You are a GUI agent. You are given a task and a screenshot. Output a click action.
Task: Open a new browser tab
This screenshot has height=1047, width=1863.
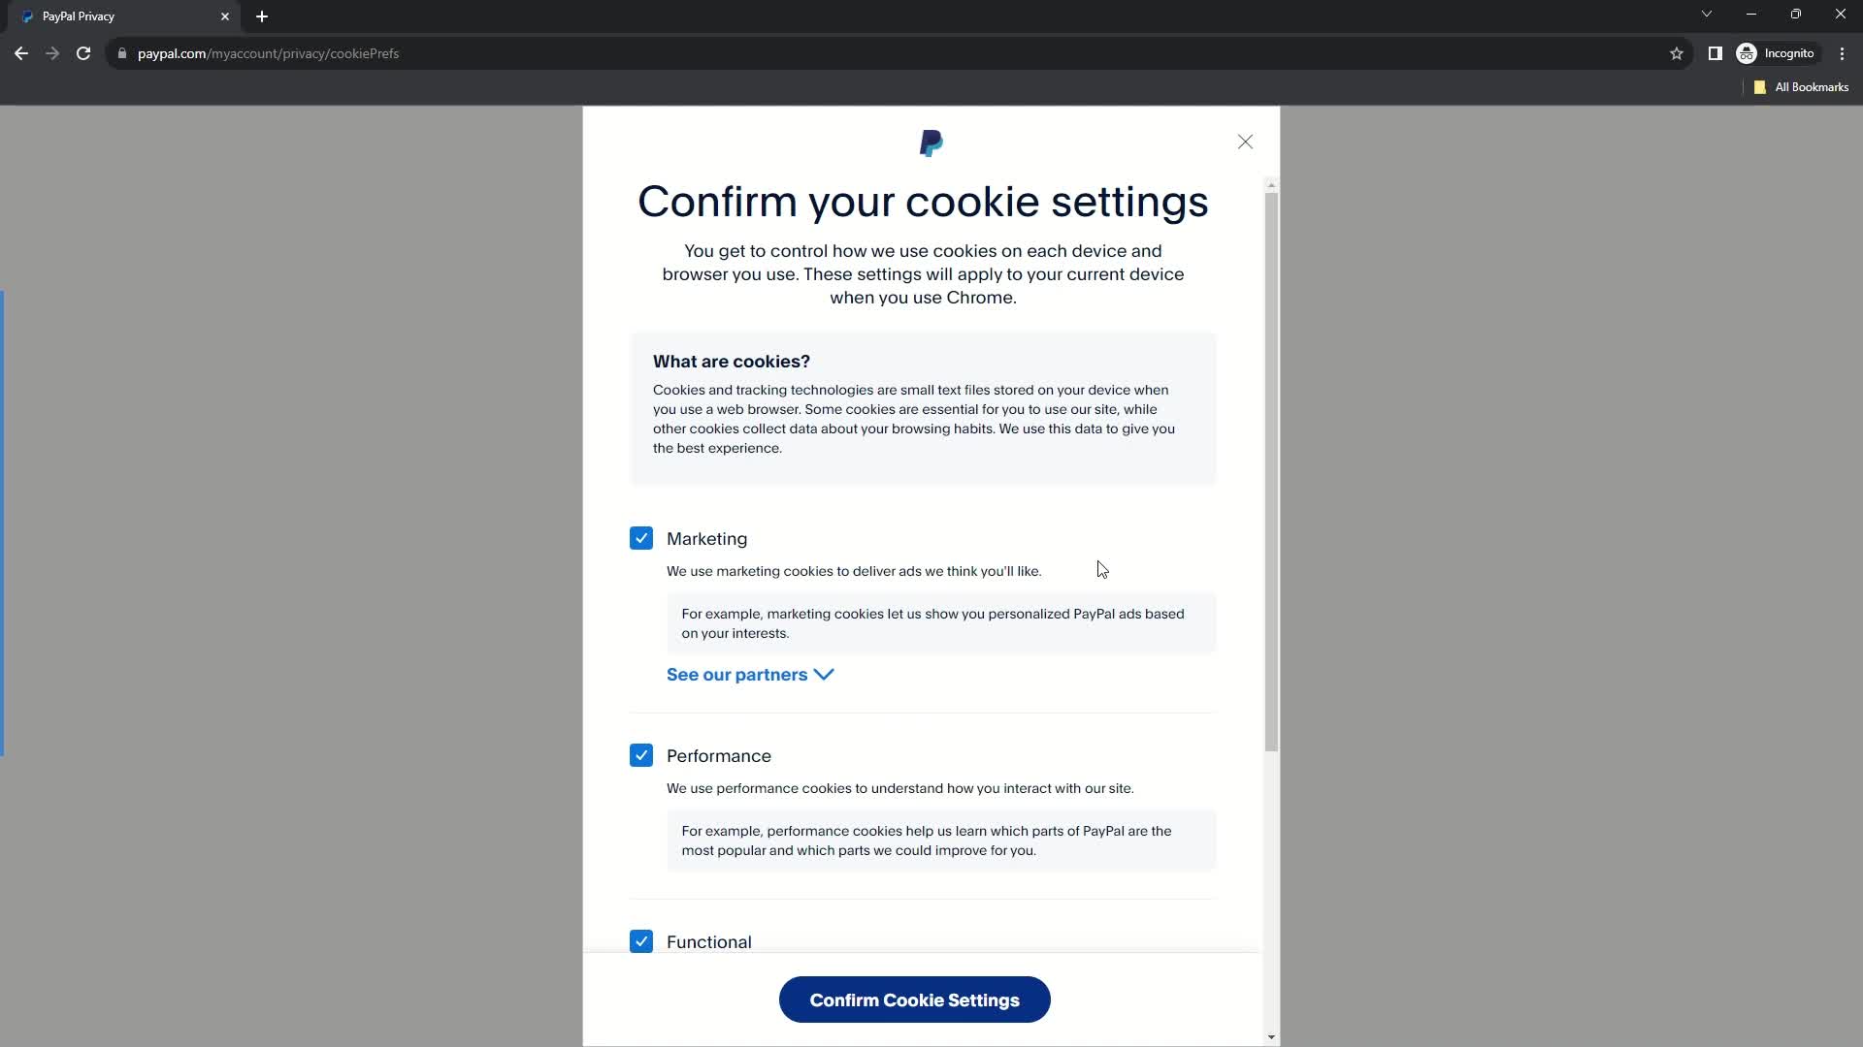coord(261,16)
